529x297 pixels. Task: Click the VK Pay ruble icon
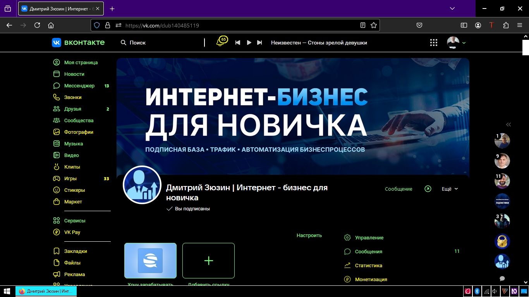[57, 232]
